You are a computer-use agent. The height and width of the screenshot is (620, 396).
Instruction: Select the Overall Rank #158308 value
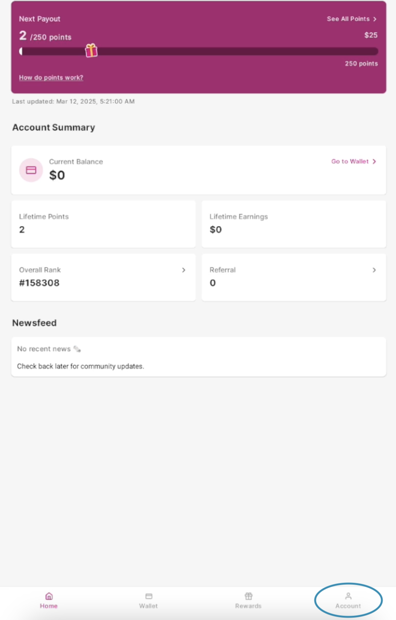click(39, 283)
